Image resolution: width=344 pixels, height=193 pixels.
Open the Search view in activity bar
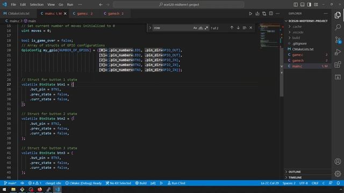coord(338,27)
